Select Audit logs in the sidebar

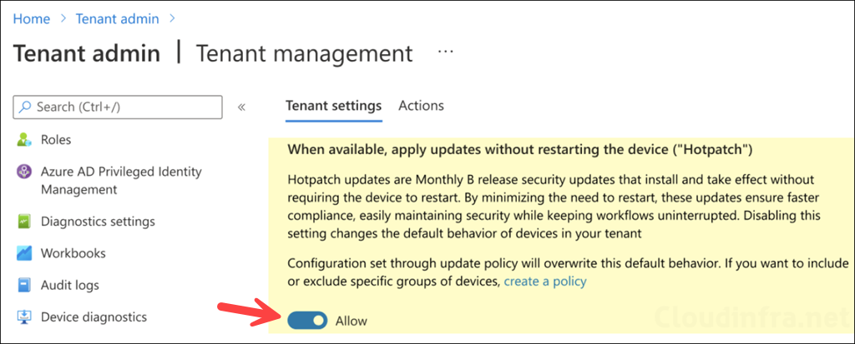[x=71, y=285]
